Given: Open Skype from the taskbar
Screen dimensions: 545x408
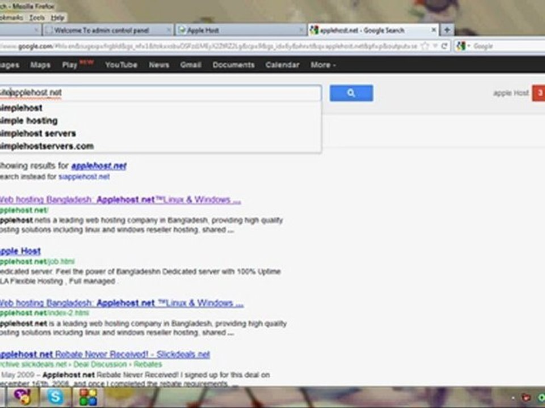Looking at the screenshot, I should [x=55, y=397].
